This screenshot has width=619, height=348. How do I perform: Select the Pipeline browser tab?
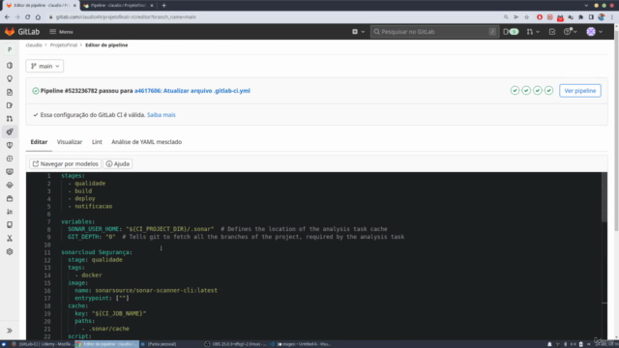[118, 6]
